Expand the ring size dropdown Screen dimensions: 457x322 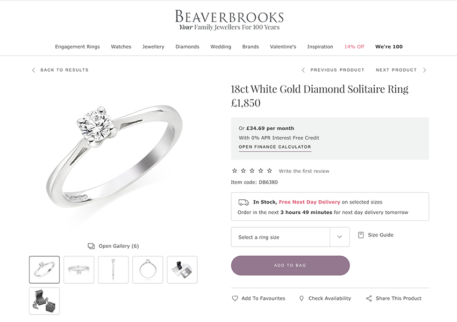tap(339, 237)
